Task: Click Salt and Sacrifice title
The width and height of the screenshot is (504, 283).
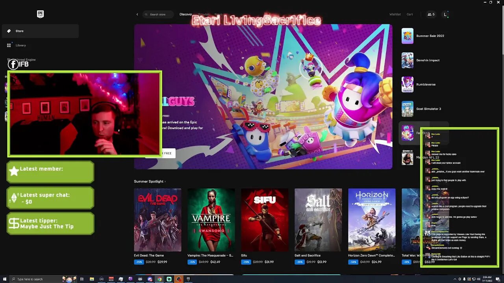Action: click(x=308, y=255)
